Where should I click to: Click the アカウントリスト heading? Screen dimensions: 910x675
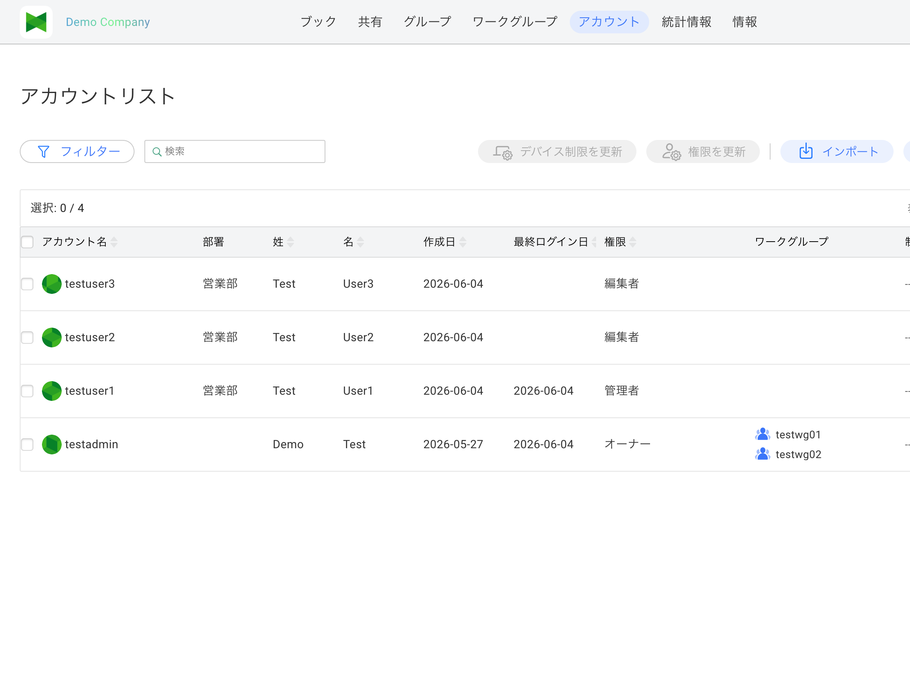pos(98,96)
